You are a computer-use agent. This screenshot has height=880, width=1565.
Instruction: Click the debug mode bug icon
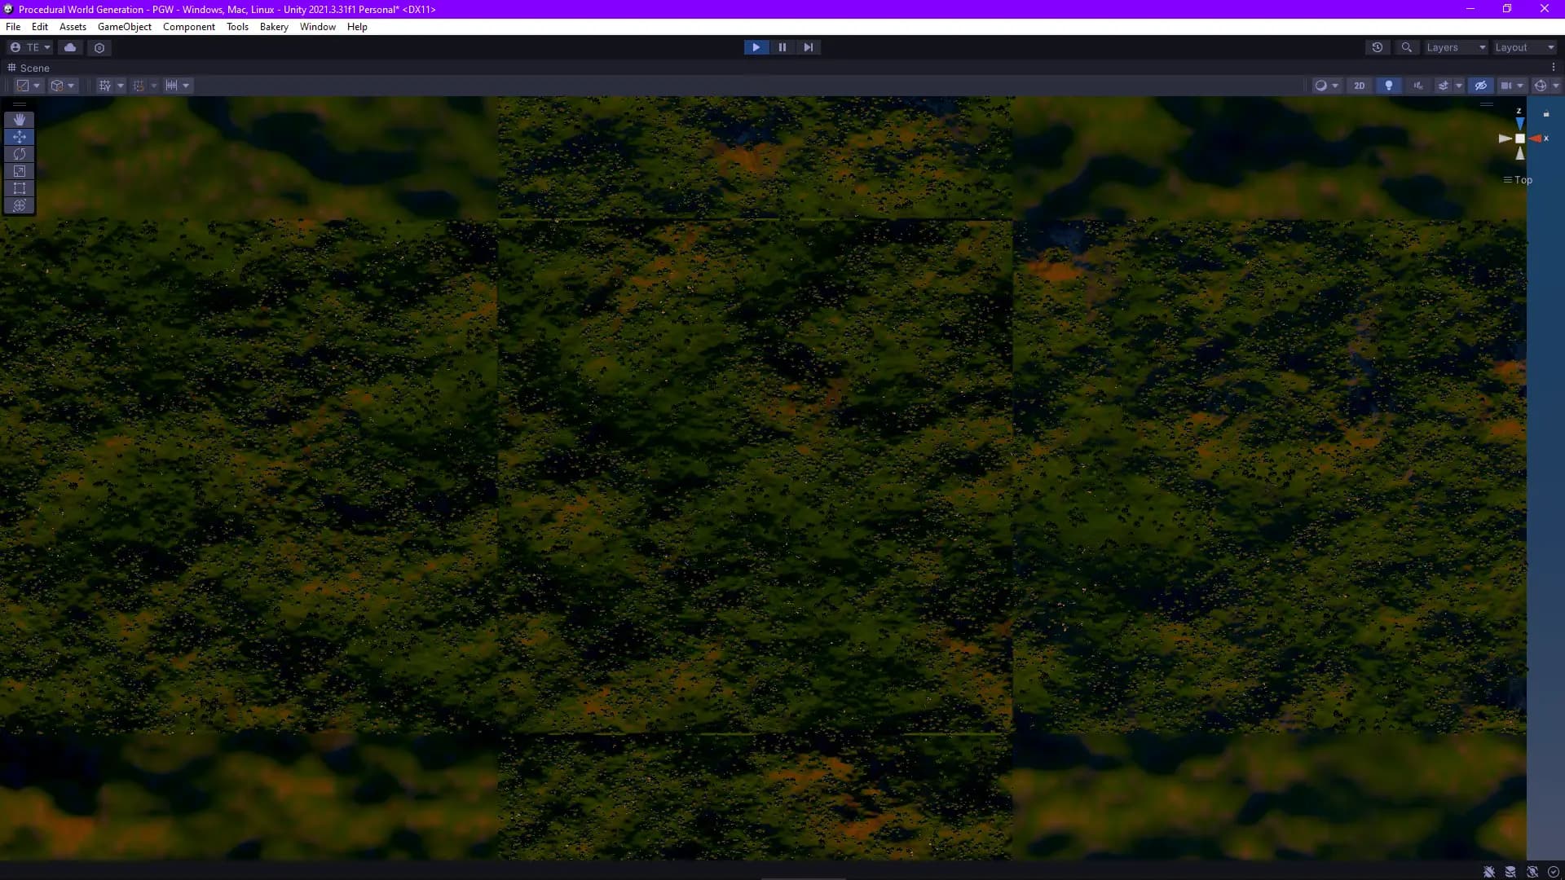point(1489,872)
